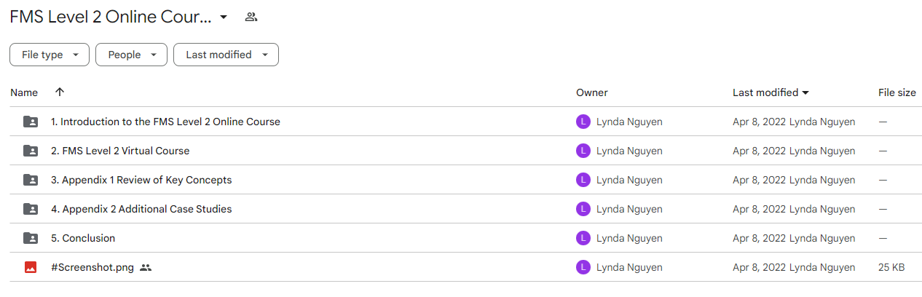Click the Owner column header
922x297 pixels.
[591, 92]
